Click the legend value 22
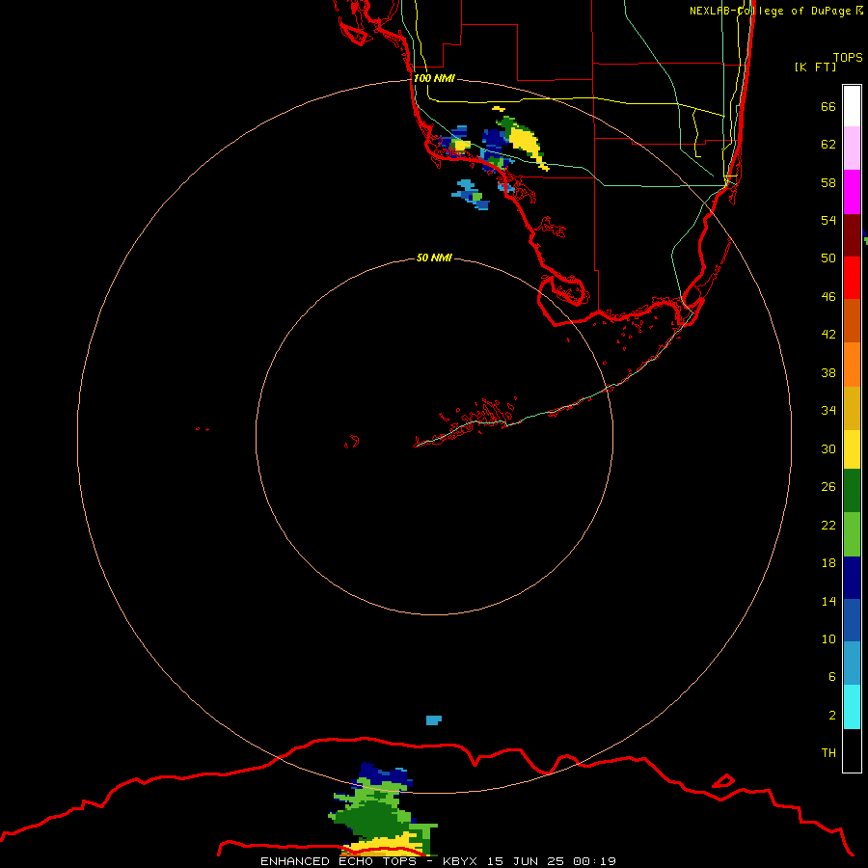 828,525
